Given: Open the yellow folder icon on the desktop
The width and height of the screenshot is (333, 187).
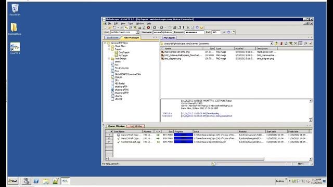Looking at the screenshot, I should pyautogui.click(x=15, y=29).
